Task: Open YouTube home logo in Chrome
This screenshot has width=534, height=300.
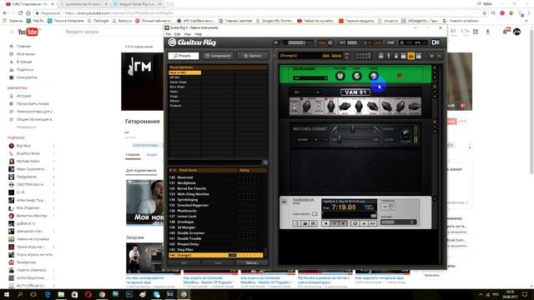Action: click(x=28, y=32)
